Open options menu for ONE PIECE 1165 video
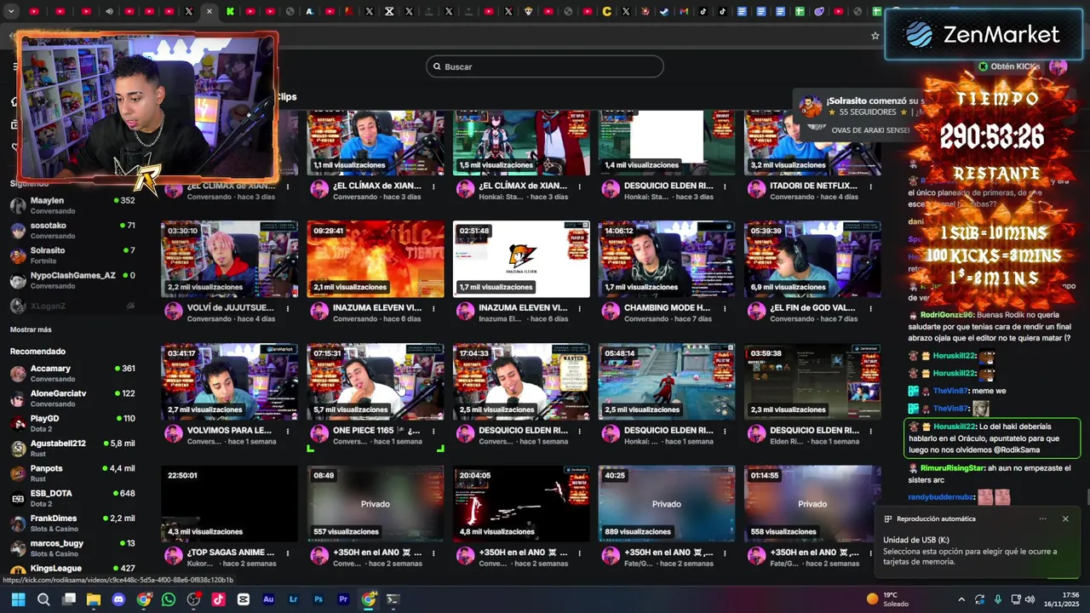 433,431
